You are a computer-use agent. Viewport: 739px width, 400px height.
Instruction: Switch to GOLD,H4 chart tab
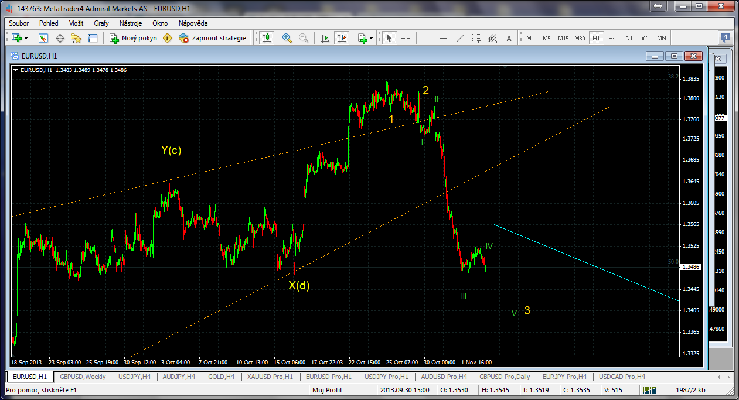[221, 377]
